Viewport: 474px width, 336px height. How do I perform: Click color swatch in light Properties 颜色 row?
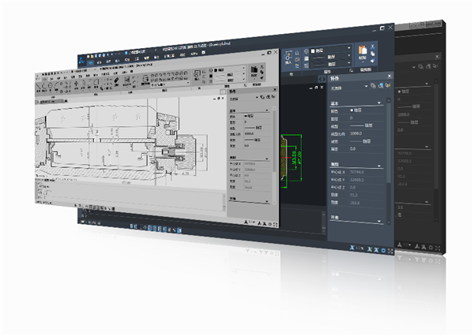click(x=246, y=116)
